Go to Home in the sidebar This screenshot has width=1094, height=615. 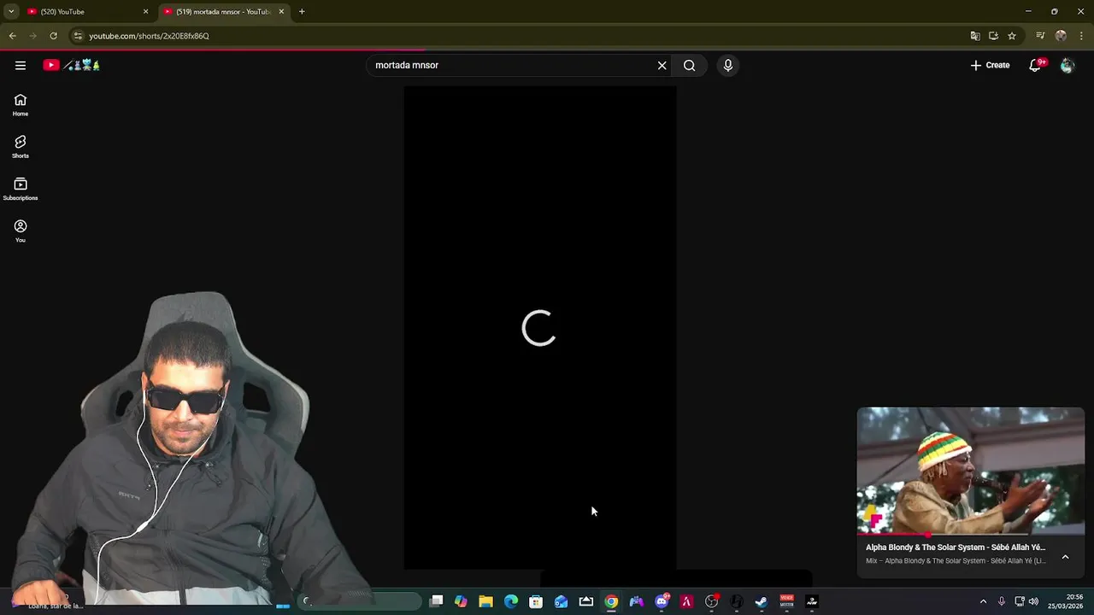tap(21, 105)
